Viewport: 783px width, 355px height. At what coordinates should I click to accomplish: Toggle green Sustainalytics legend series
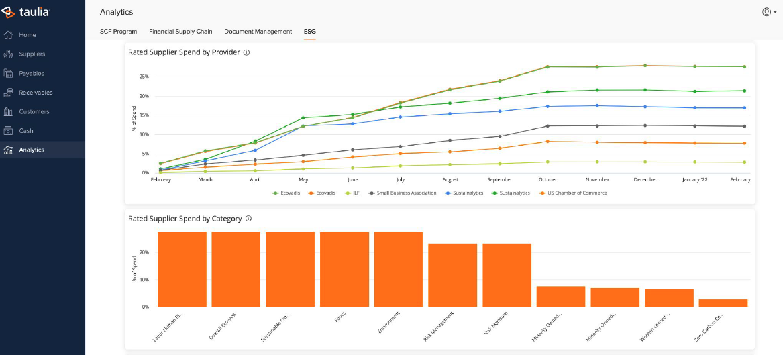pos(511,193)
